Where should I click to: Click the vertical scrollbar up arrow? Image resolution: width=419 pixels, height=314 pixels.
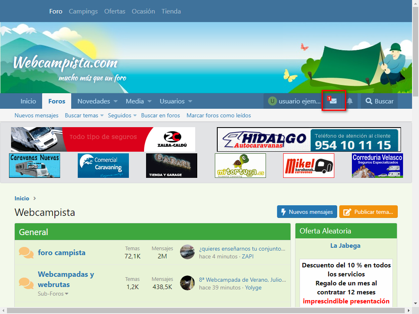click(x=416, y=3)
